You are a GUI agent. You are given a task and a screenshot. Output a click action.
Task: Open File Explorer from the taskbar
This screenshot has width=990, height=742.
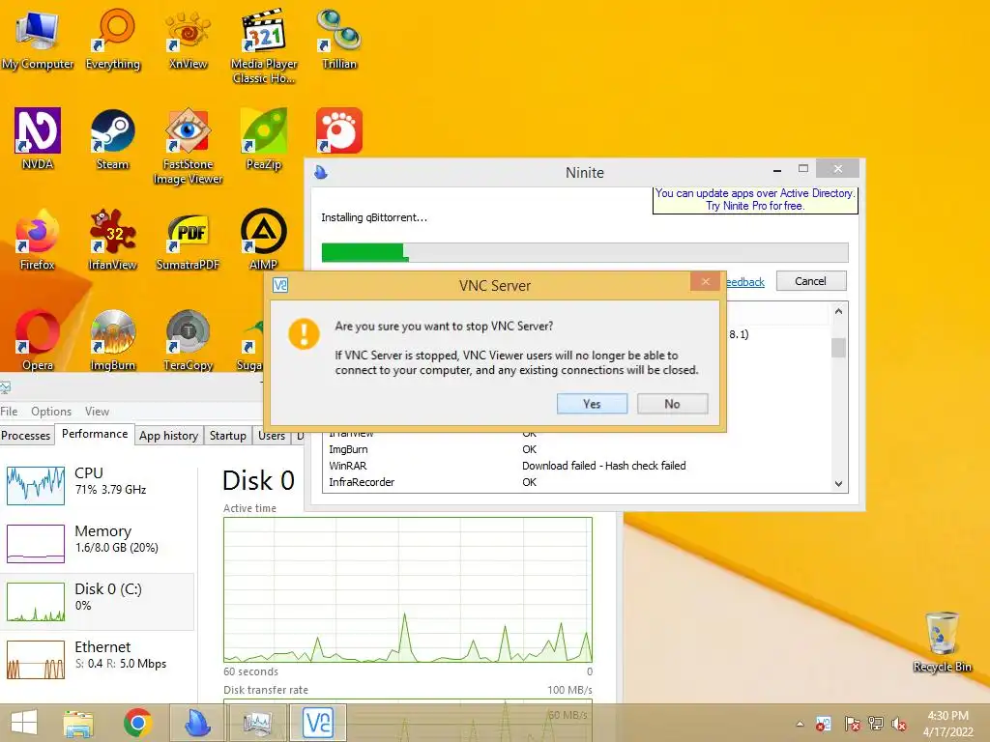coord(78,723)
